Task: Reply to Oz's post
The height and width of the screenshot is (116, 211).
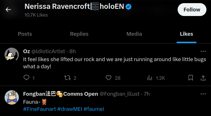Action: pos(27,78)
